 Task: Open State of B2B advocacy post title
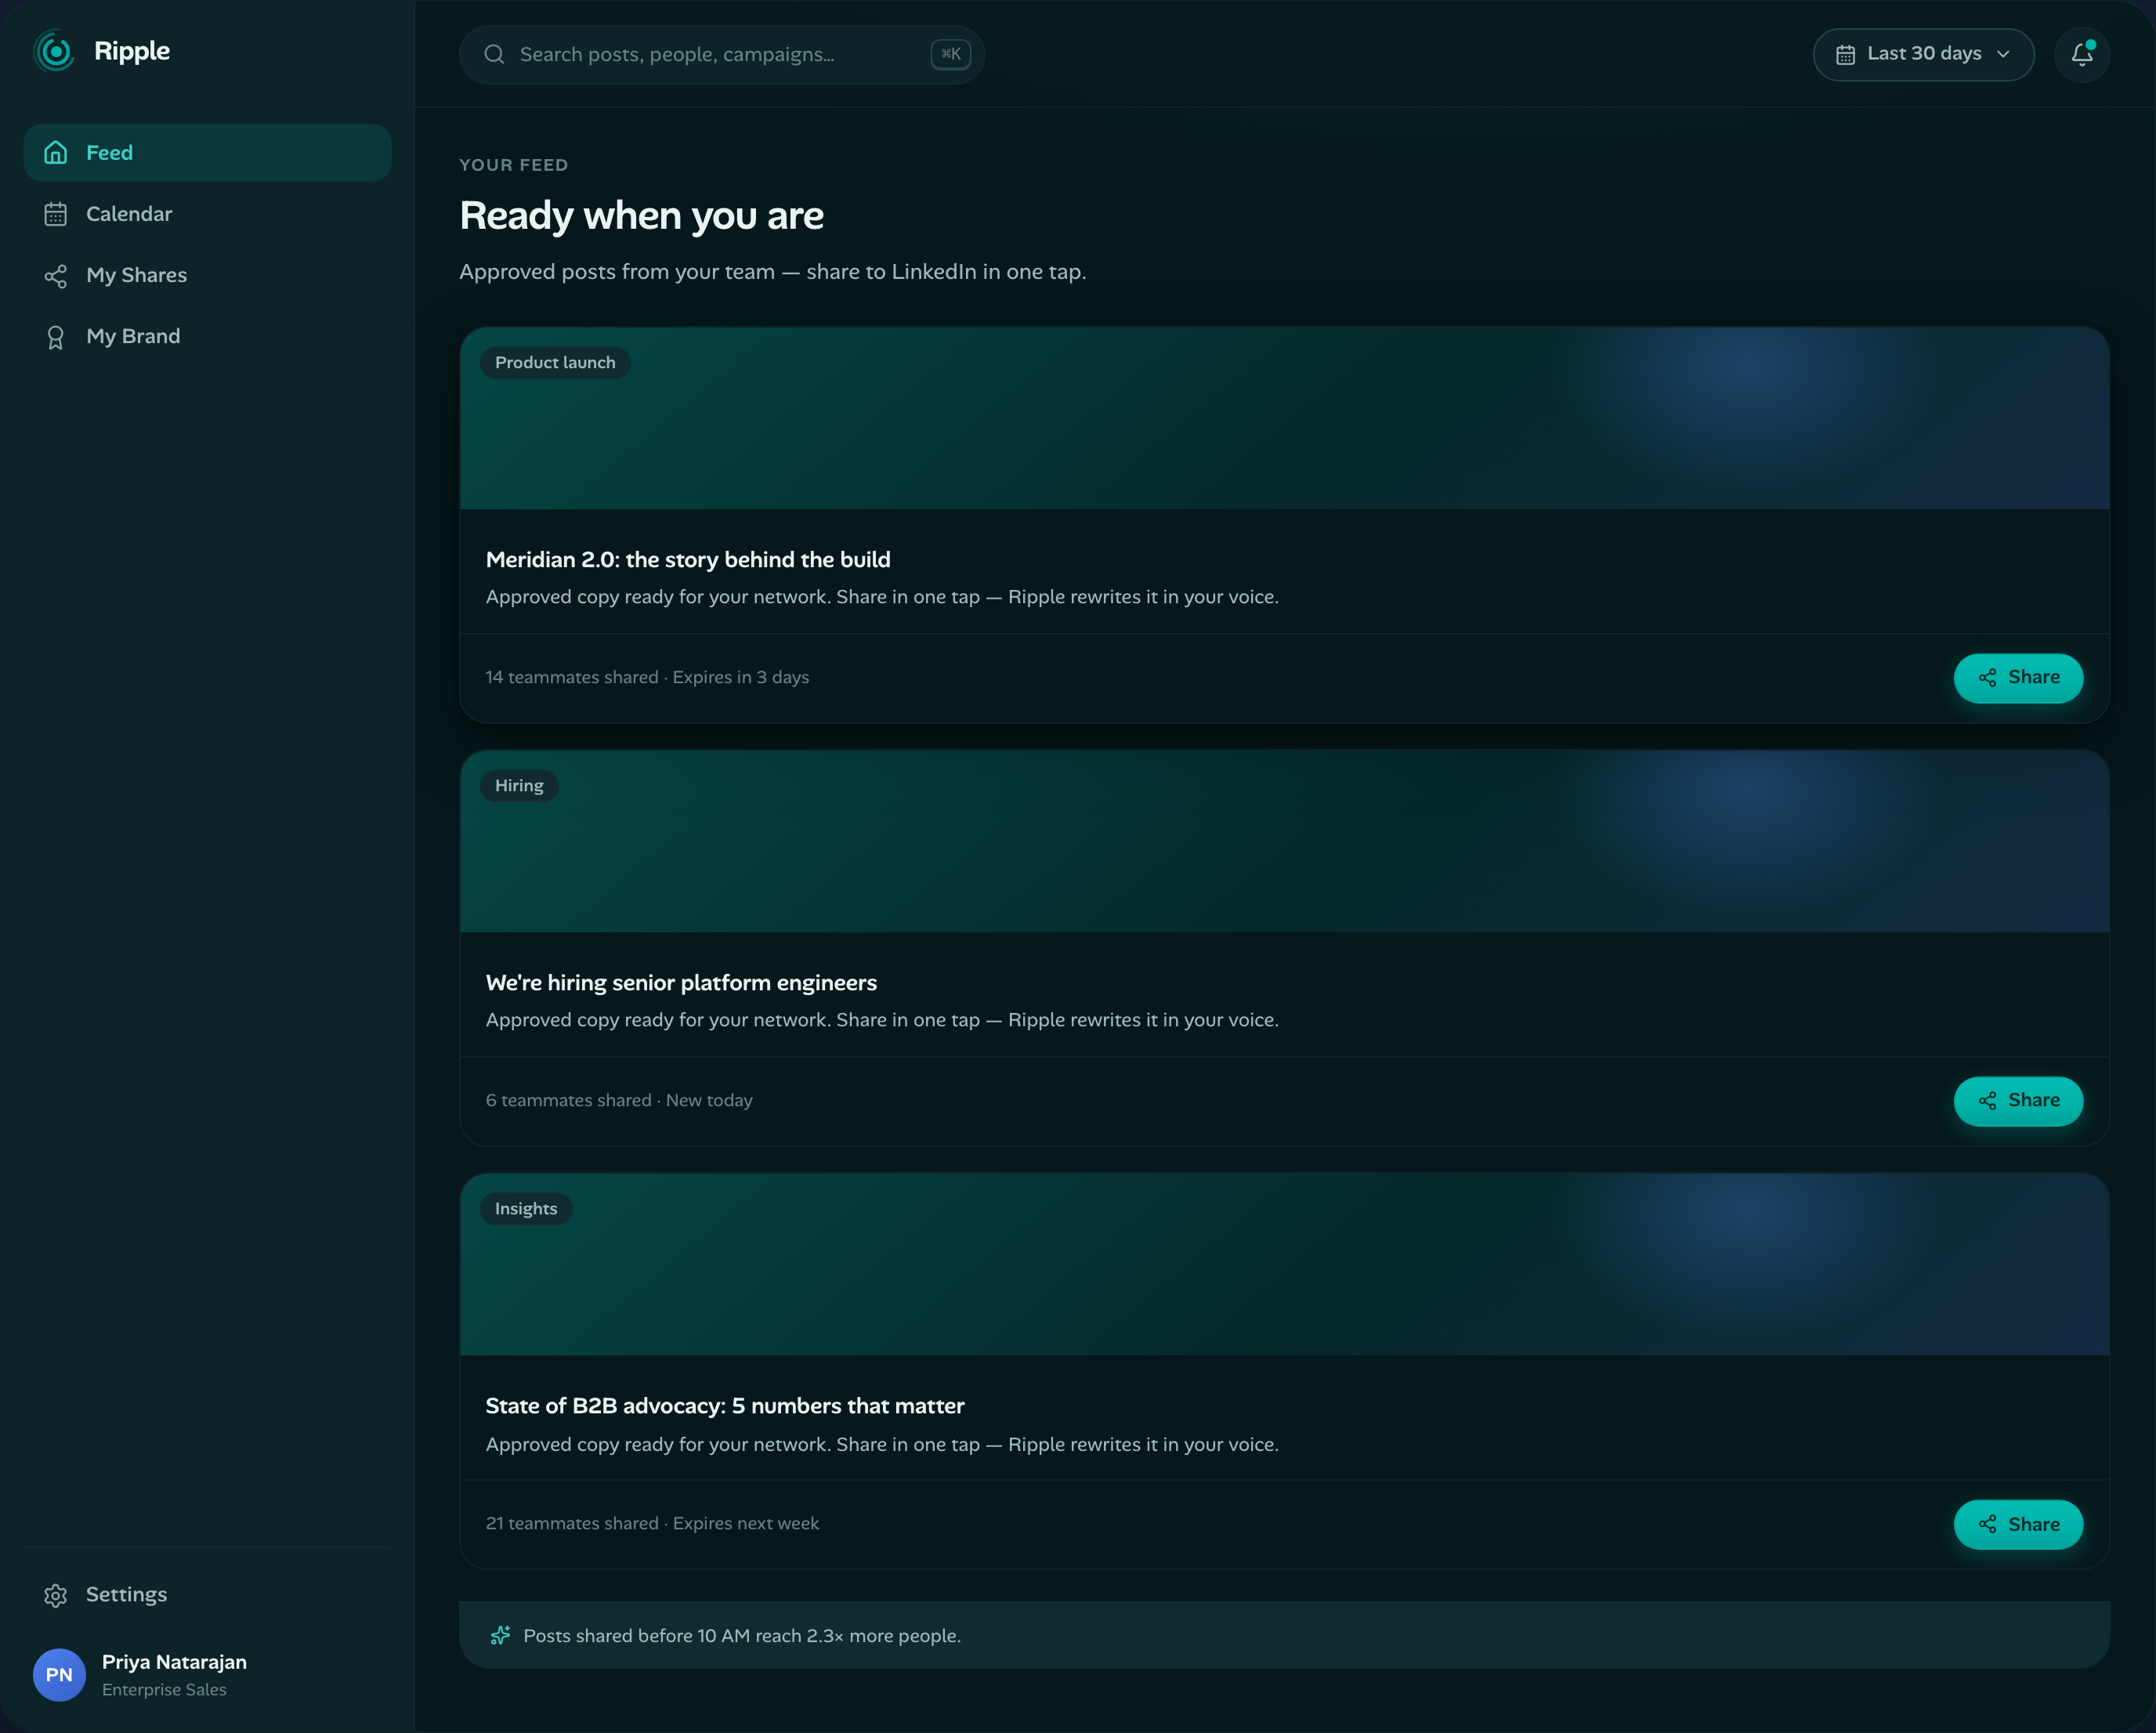pos(725,1405)
